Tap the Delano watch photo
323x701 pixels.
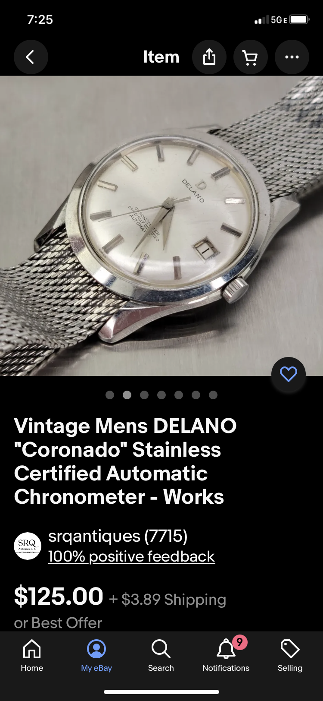click(x=161, y=226)
